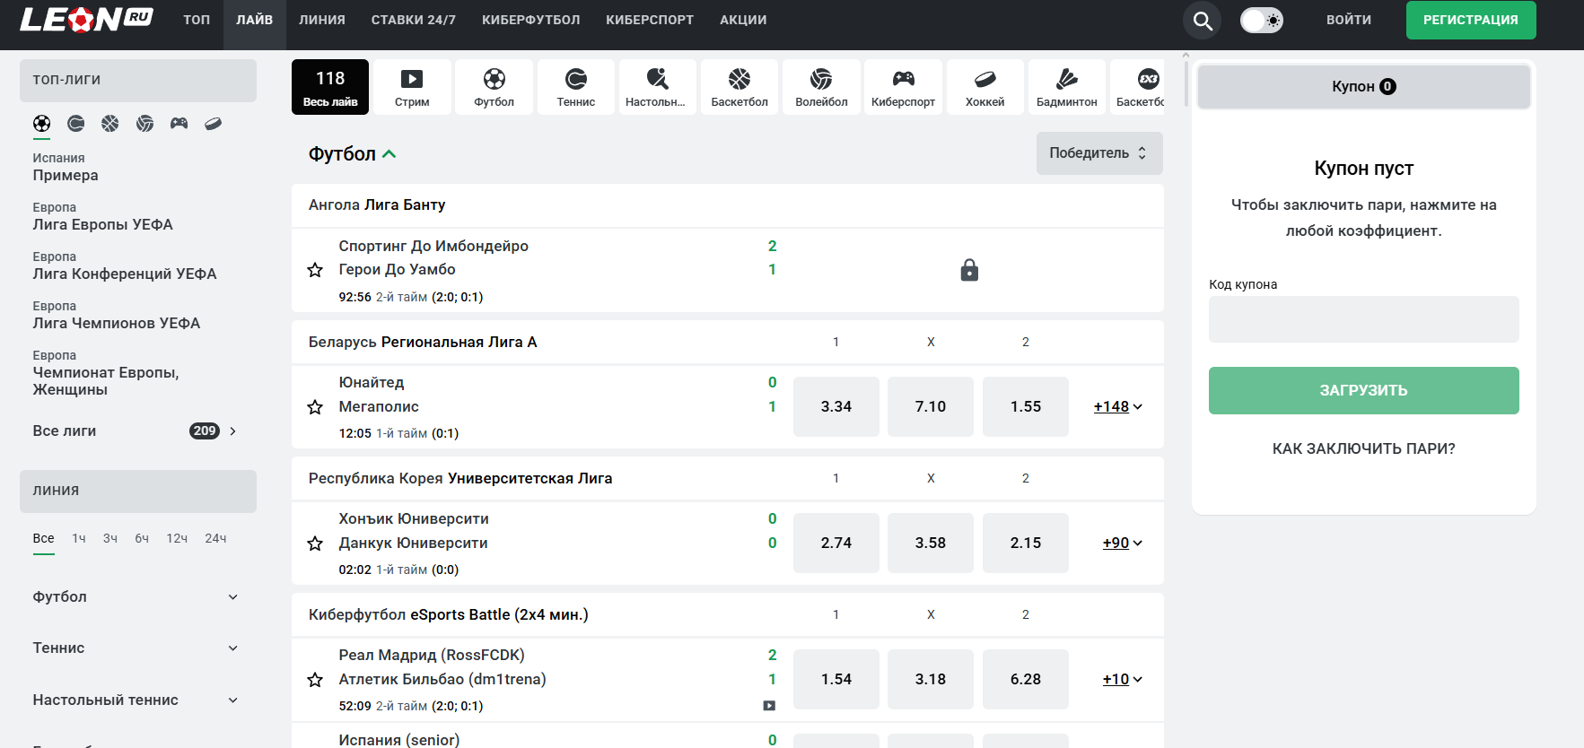This screenshot has width=1584, height=748.
Task: Click the locked odds icon for Angola match
Action: coord(969,270)
